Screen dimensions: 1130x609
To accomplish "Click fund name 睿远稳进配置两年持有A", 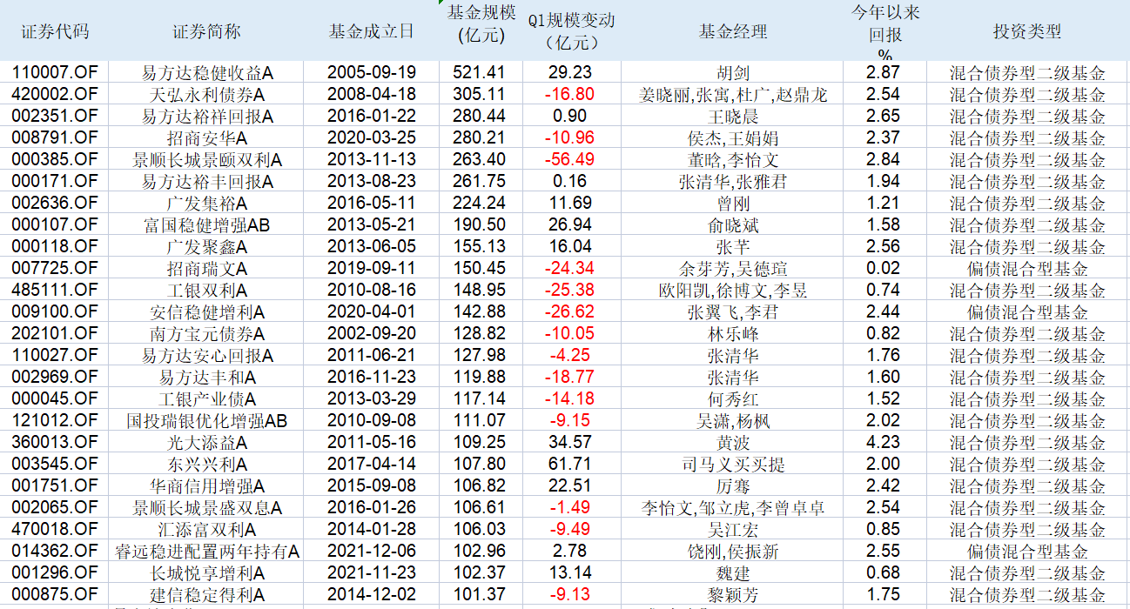I will pos(206,552).
